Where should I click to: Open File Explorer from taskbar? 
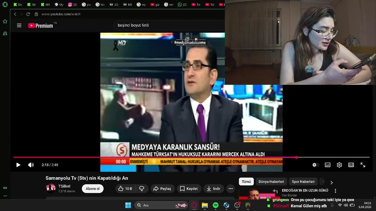pos(205,205)
